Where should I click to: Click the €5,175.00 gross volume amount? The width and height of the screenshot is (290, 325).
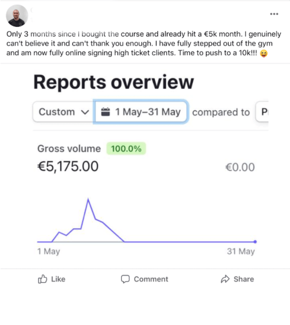tap(68, 167)
